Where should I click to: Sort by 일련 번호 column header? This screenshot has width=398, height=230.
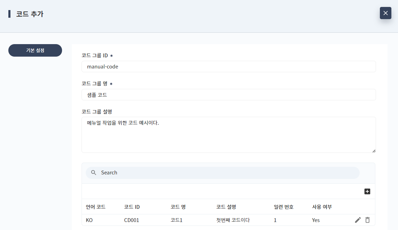(284, 207)
